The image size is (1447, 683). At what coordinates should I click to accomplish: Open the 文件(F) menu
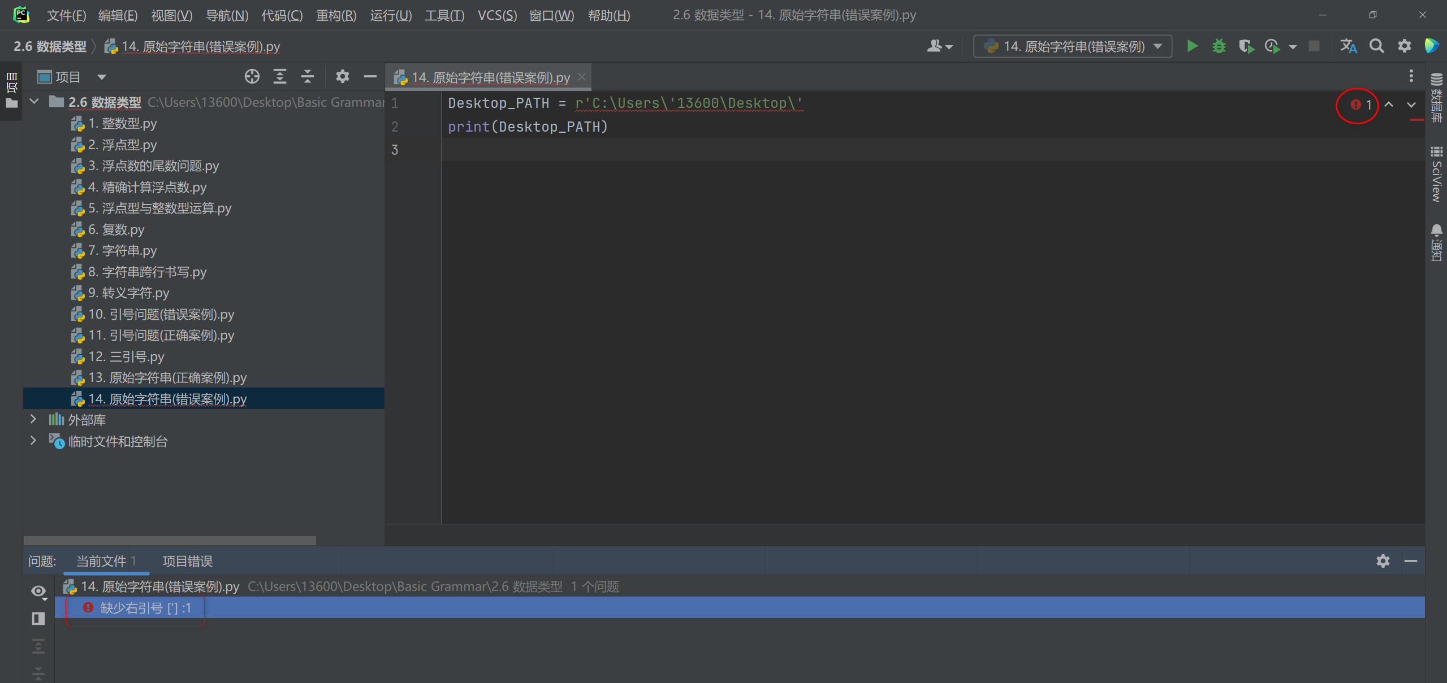click(x=66, y=15)
